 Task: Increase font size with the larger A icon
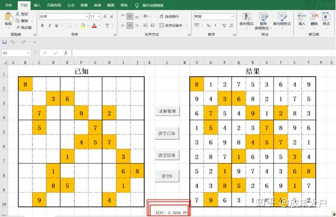coord(105,16)
